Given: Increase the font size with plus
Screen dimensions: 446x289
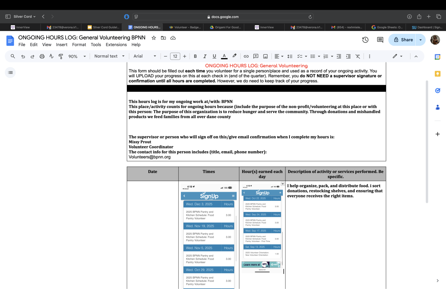Looking at the screenshot, I should 184,56.
